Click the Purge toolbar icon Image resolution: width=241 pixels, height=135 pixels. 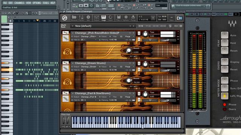click(133, 18)
